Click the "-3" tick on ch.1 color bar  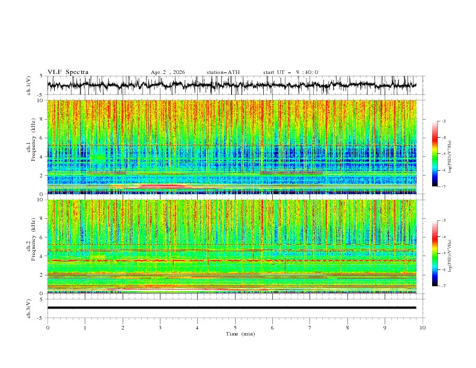(443, 121)
